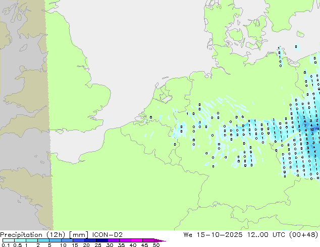
Task: Click the '(00+48)' forecast offset text
Action: pos(303,235)
